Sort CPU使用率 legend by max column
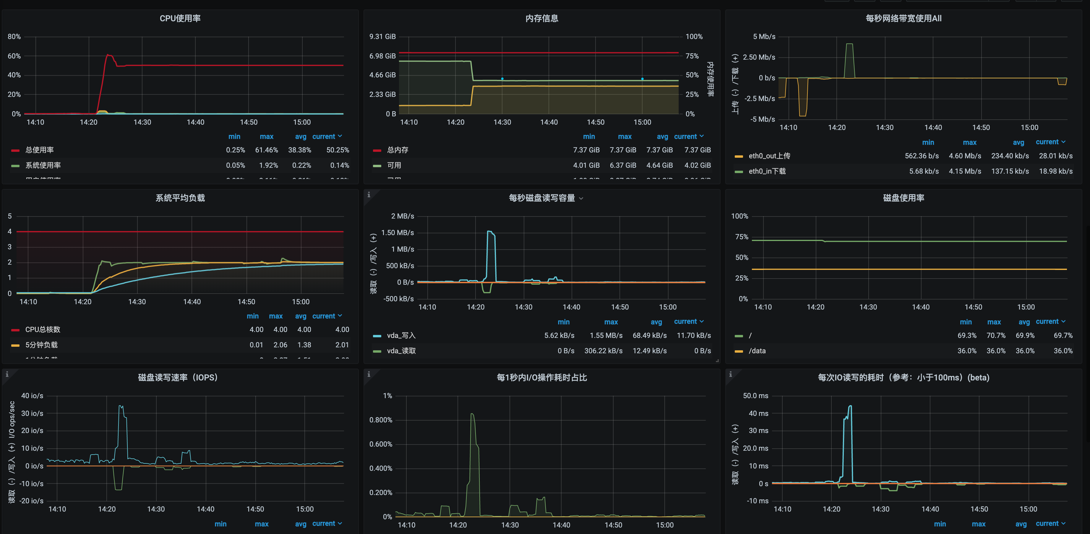The image size is (1090, 534). click(x=267, y=136)
